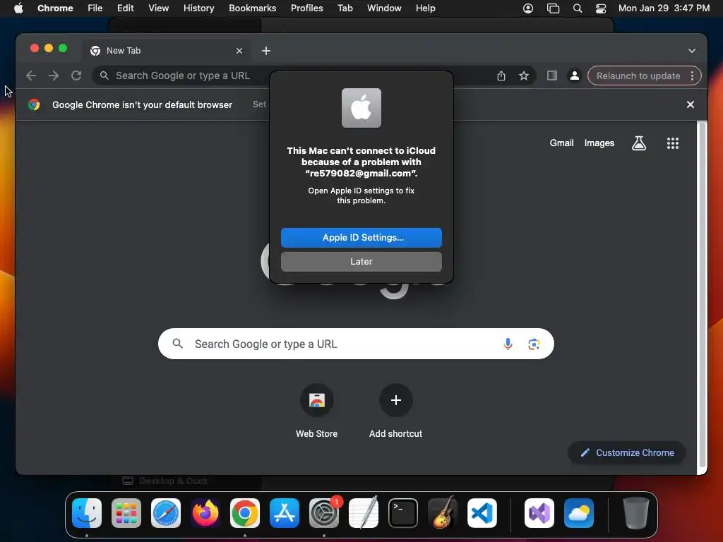
Task: Click the share page icon
Action: (501, 76)
